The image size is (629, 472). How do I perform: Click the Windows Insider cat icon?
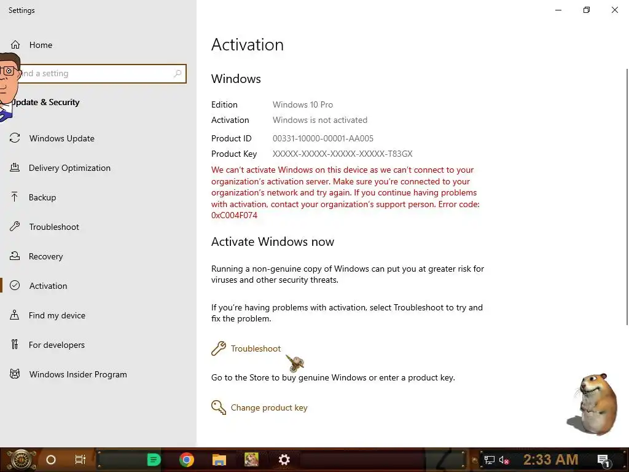(15, 374)
